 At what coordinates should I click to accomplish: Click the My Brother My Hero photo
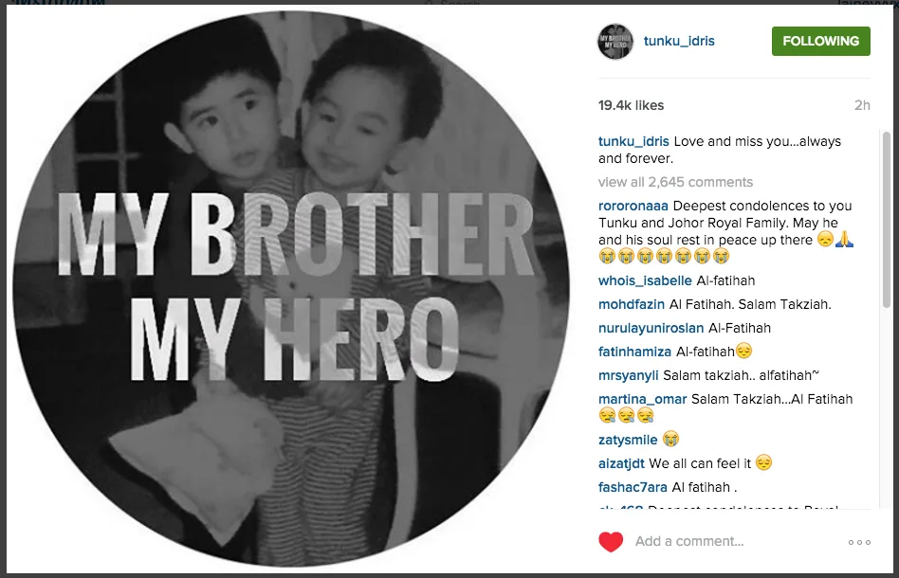[x=291, y=289]
